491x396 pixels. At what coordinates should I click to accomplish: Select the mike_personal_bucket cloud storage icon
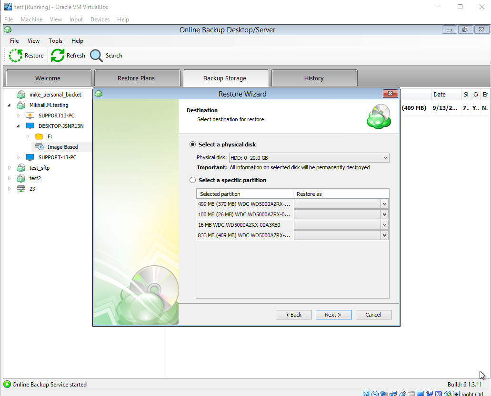[x=21, y=95]
